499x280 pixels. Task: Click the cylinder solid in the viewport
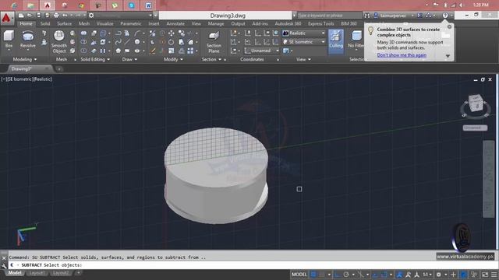point(216,176)
